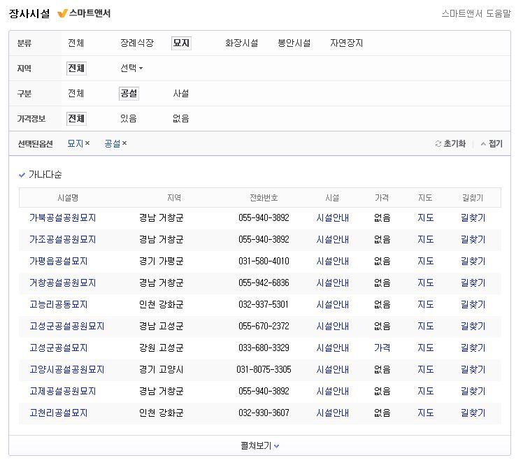Filter 가격정보 by 없음
The height and width of the screenshot is (465, 523).
point(181,118)
